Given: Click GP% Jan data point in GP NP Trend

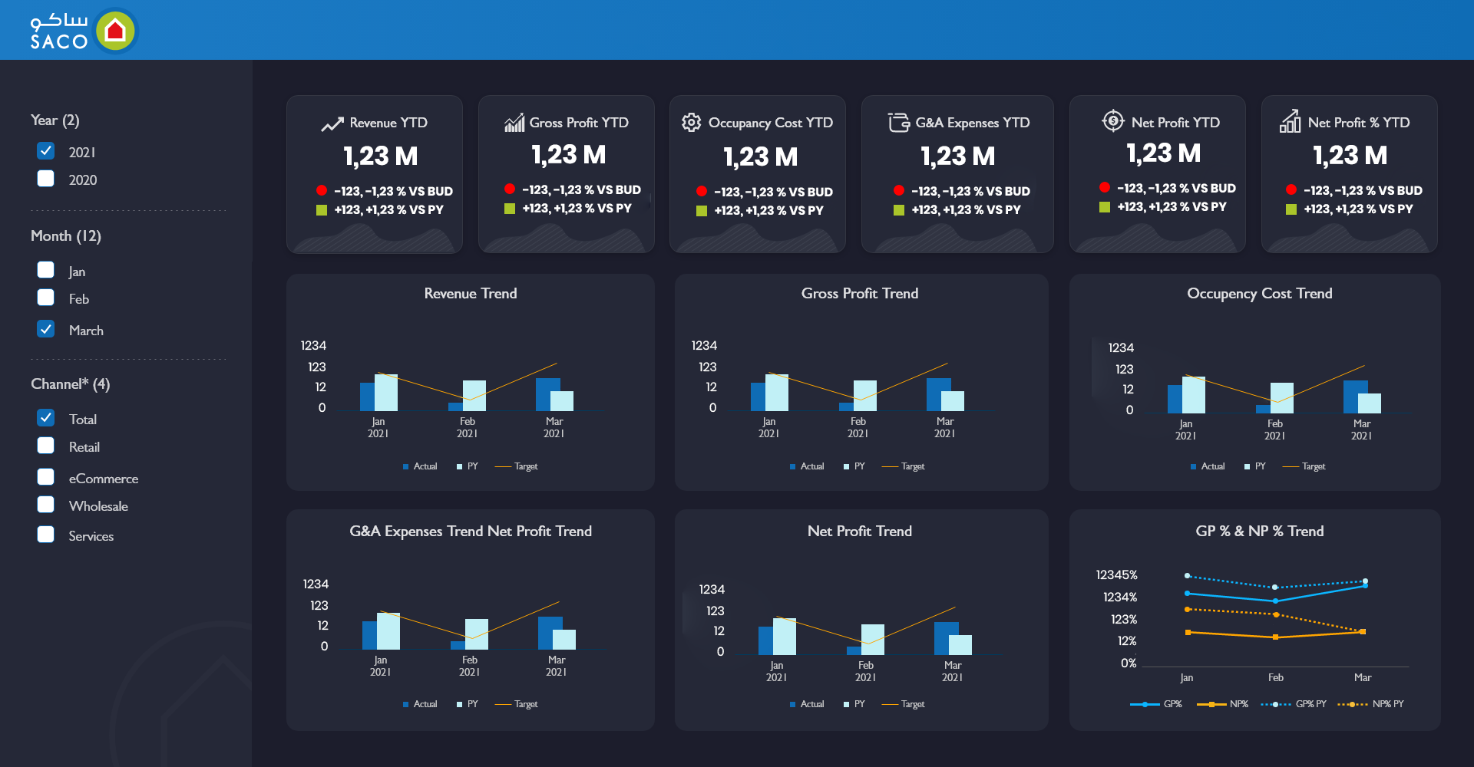Looking at the screenshot, I should 1188,594.
